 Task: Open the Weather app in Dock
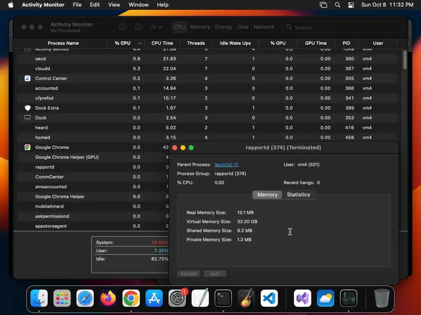click(326, 298)
